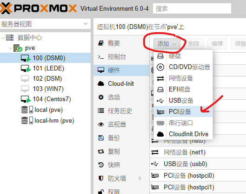The width and height of the screenshot is (246, 194).
Task: Click the 编辑 edit button
Action: click(x=217, y=44)
